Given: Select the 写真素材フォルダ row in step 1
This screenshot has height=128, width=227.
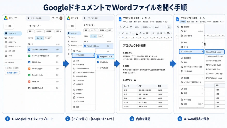Looking at the screenshot, I should pos(45,88).
